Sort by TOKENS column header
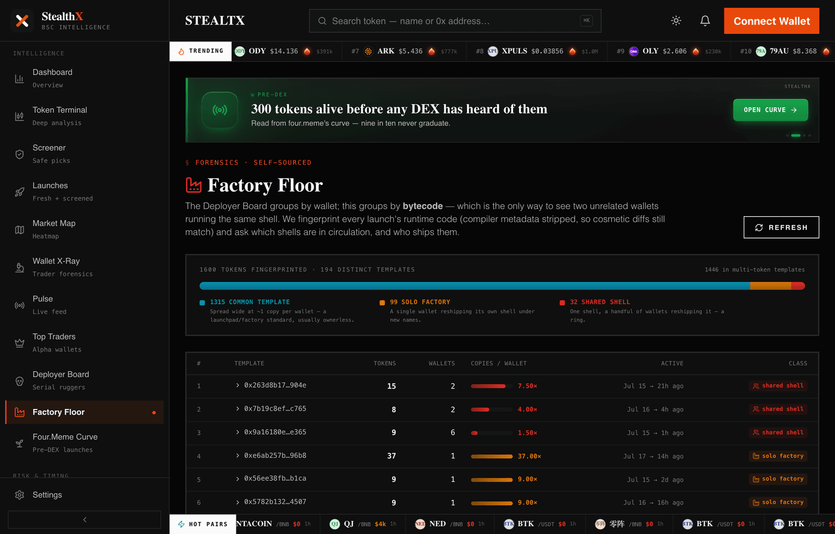Viewport: 835px width, 534px height. pyautogui.click(x=385, y=364)
